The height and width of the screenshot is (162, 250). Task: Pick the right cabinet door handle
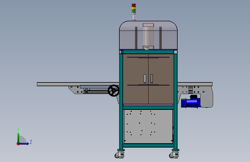point(152,79)
